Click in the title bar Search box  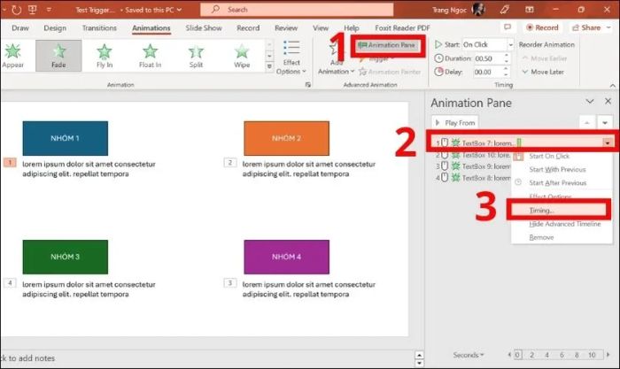[297, 10]
